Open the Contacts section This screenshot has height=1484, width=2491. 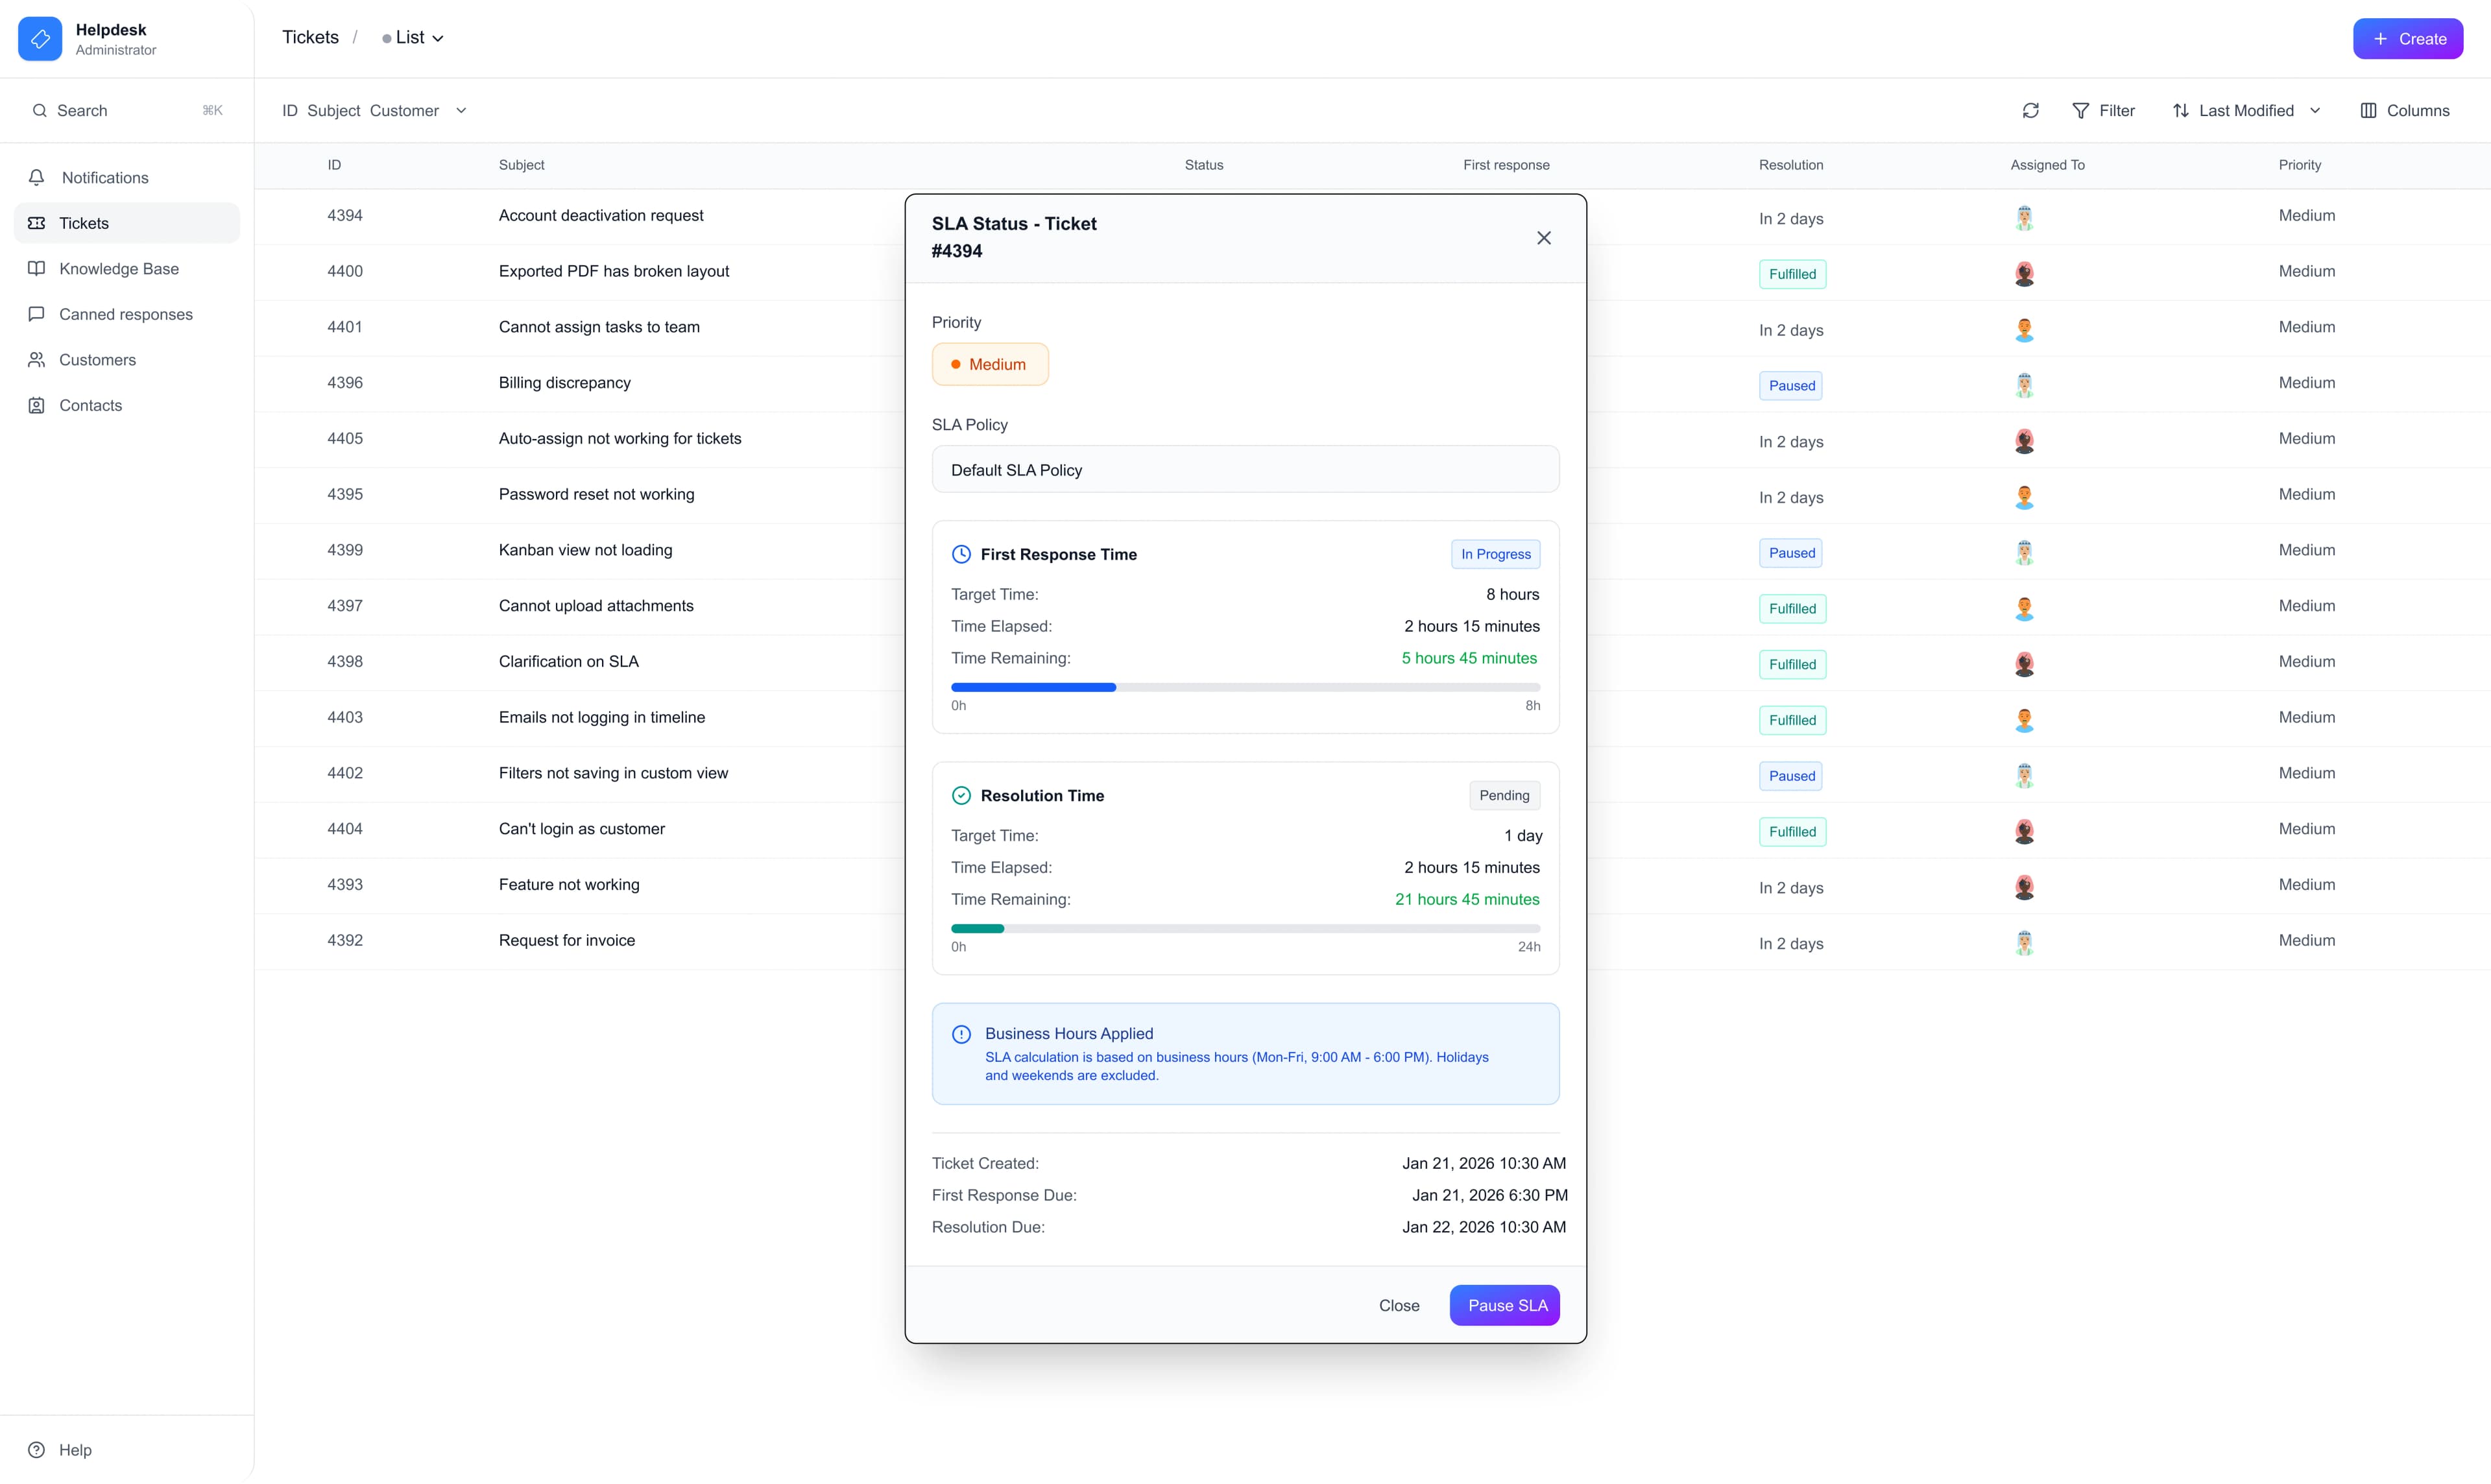[x=90, y=404]
